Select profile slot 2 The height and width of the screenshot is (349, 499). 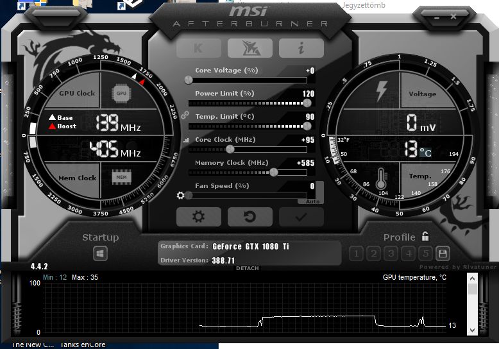tap(374, 254)
